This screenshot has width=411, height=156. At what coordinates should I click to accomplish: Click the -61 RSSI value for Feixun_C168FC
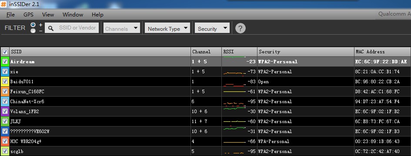(251, 91)
